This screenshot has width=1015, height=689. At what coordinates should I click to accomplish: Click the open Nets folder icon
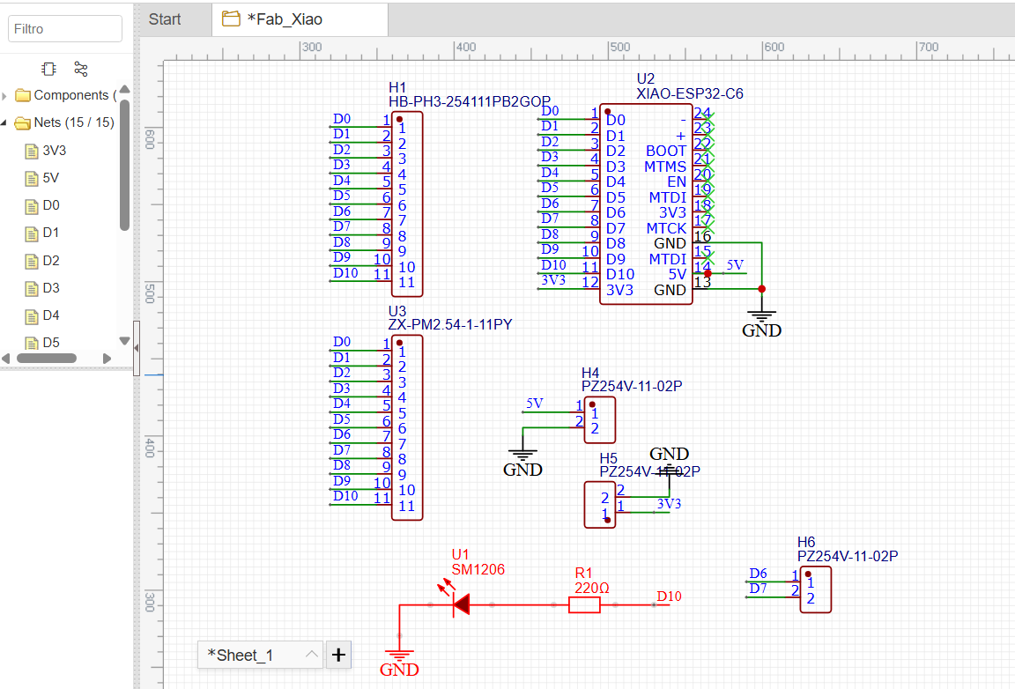24,122
